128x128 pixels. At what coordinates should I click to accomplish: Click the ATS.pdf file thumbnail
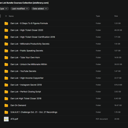point(6,119)
